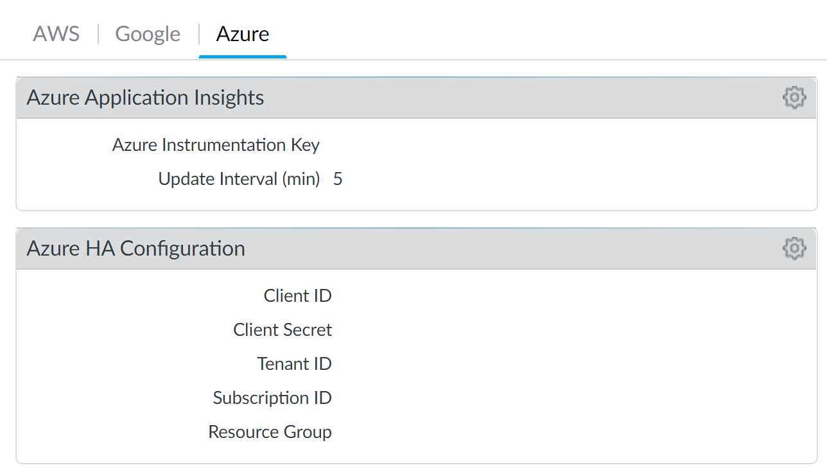Image resolution: width=827 pixels, height=472 pixels.
Task: Open Azure Application Insights settings gear
Action: [x=794, y=98]
